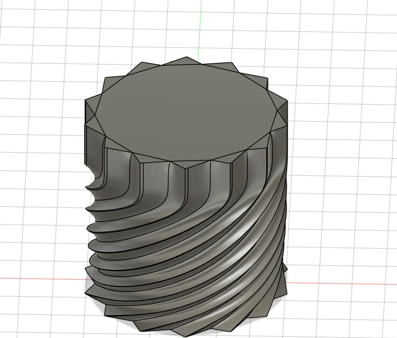Click the red axis line left of model

[x=43, y=279]
